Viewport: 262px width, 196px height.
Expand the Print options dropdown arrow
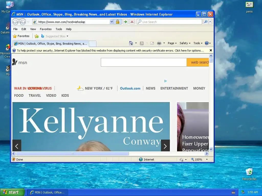(x=164, y=43)
